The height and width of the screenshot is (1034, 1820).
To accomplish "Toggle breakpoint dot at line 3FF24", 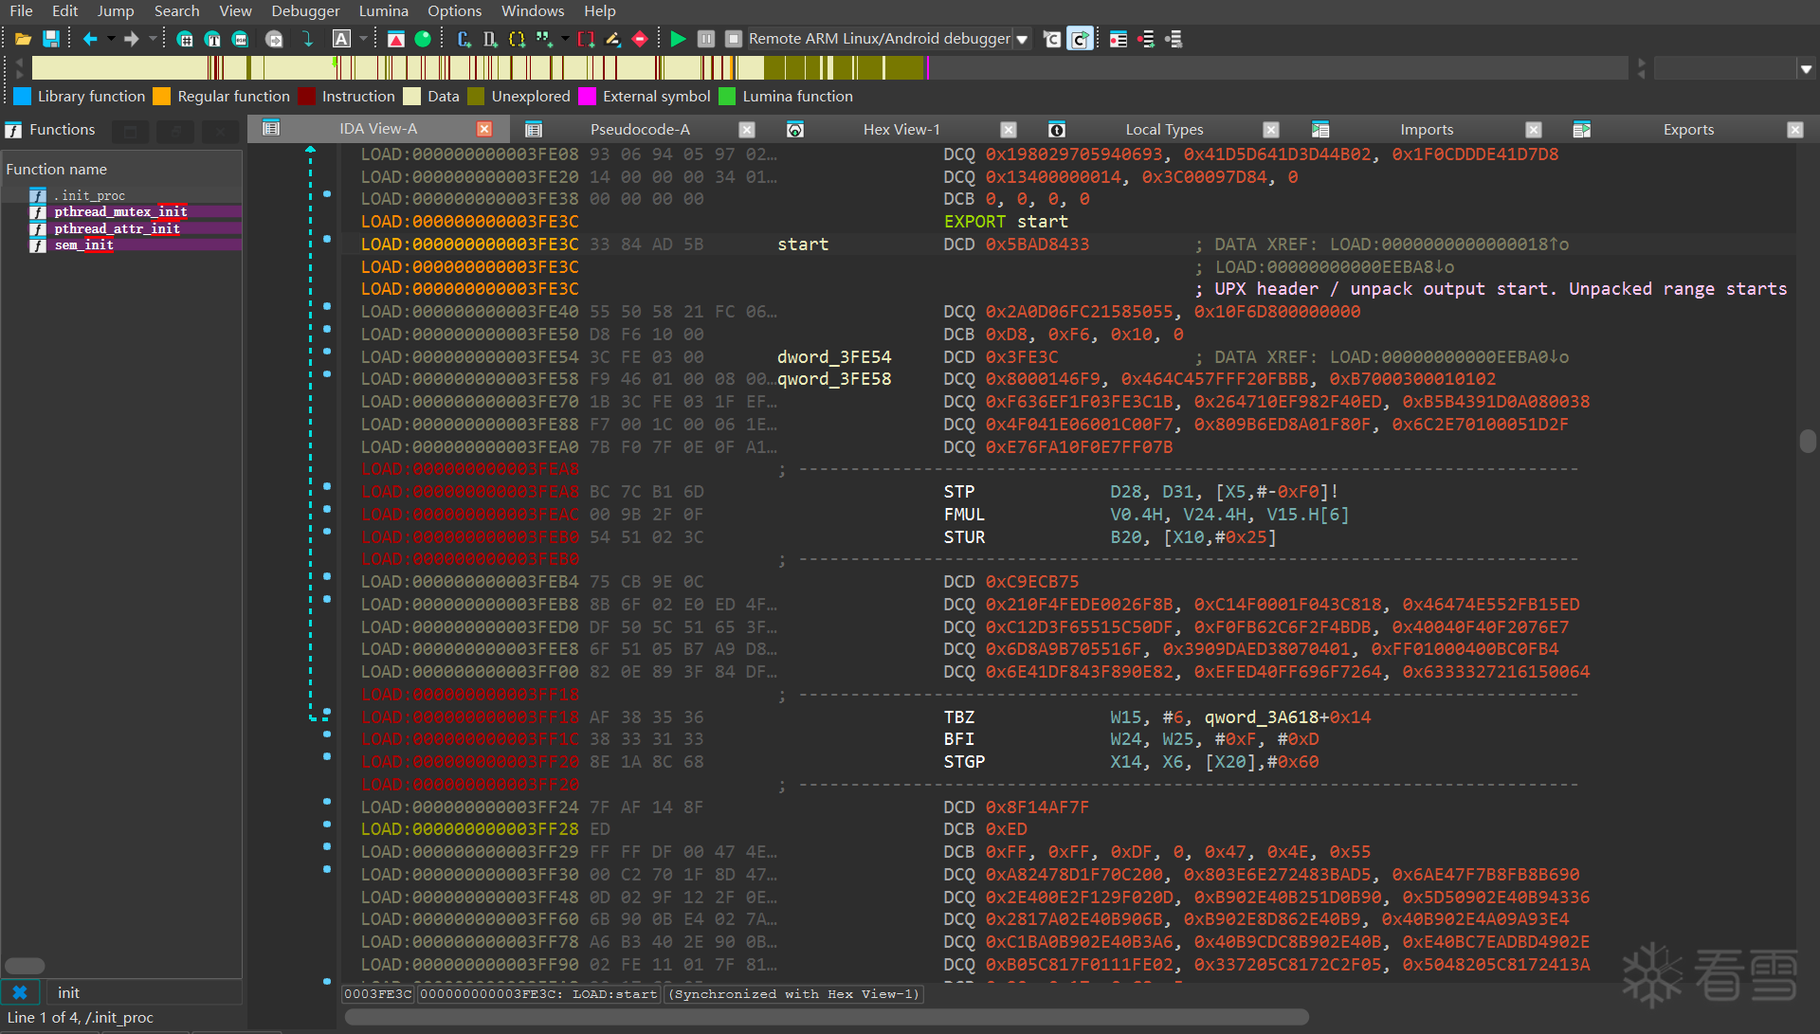I will [x=327, y=802].
